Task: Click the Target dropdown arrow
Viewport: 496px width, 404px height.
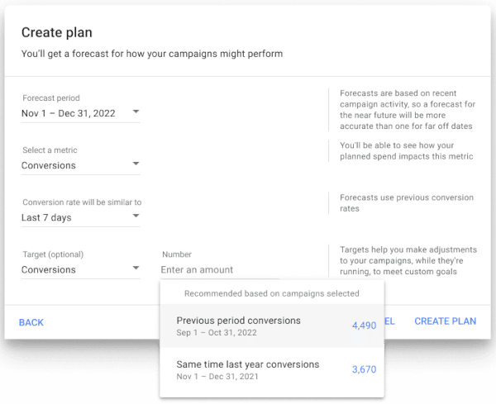Action: (136, 269)
